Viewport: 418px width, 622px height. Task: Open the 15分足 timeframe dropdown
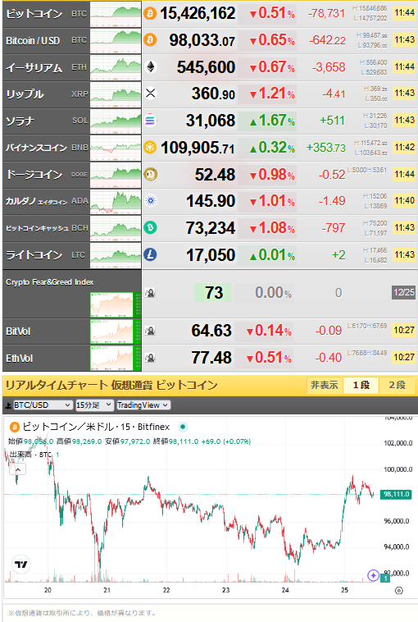[x=94, y=405]
